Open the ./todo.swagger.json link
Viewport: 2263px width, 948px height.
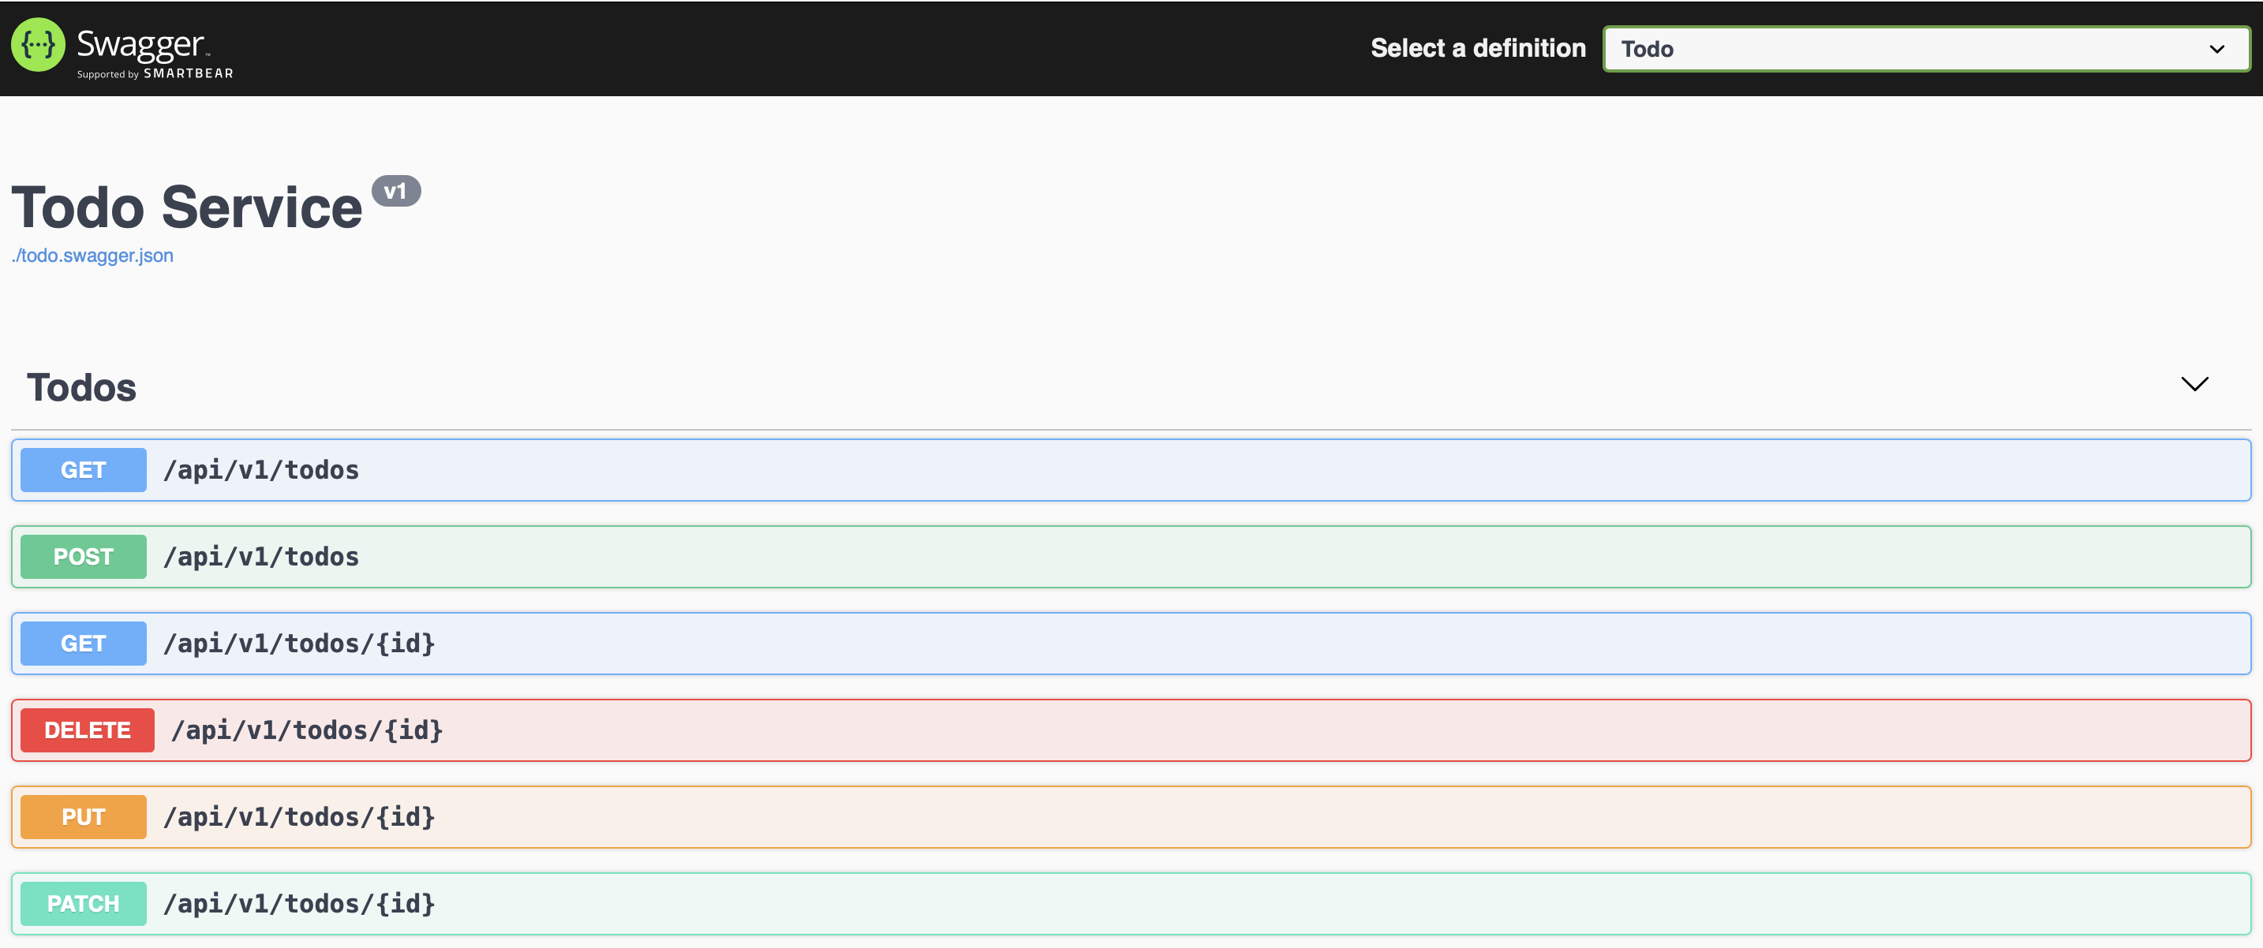point(92,256)
